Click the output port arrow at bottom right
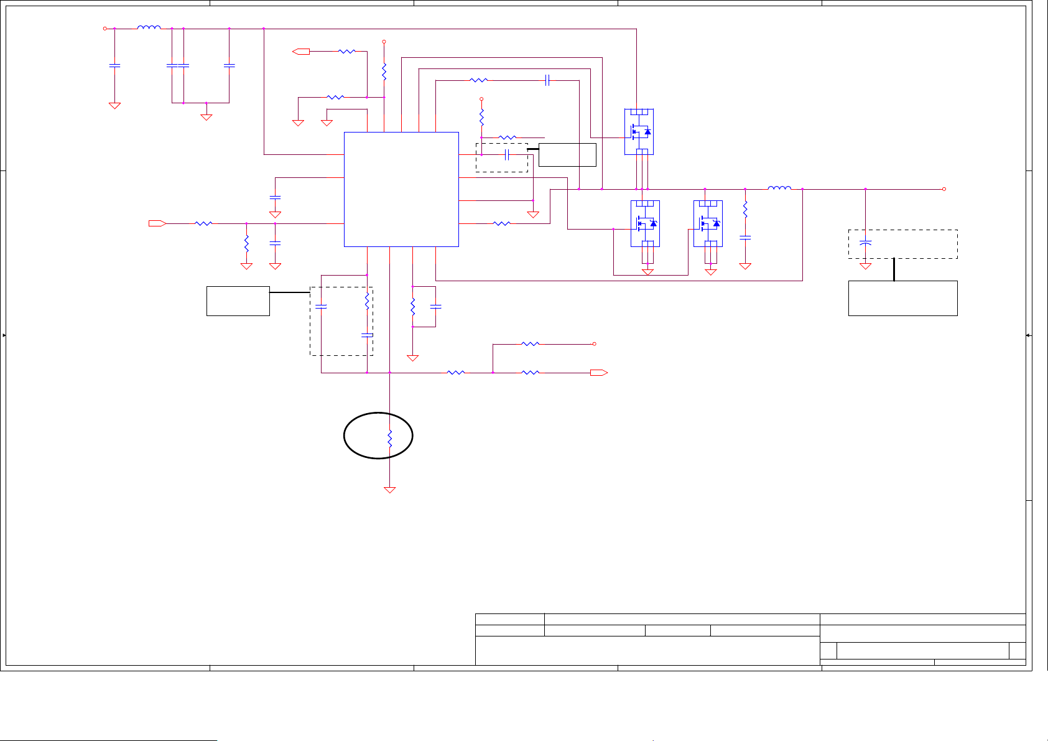 click(x=598, y=373)
